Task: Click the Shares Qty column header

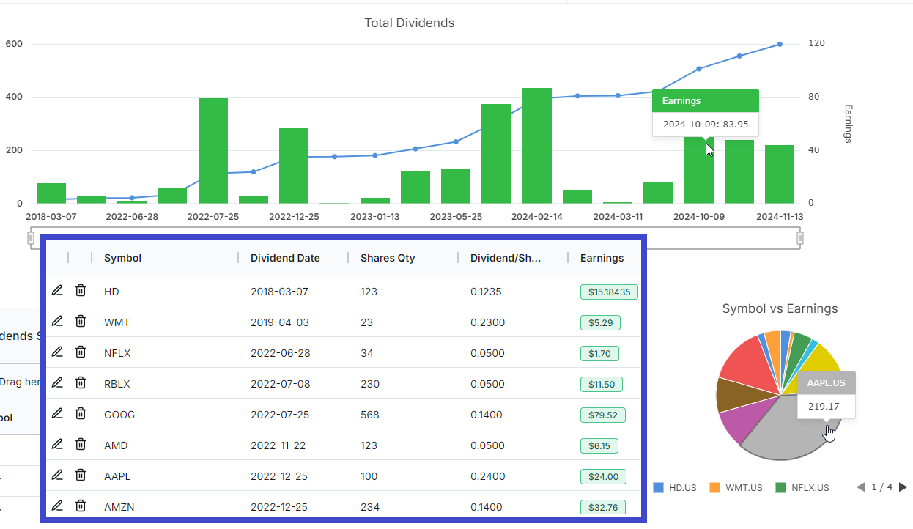Action: [x=388, y=258]
